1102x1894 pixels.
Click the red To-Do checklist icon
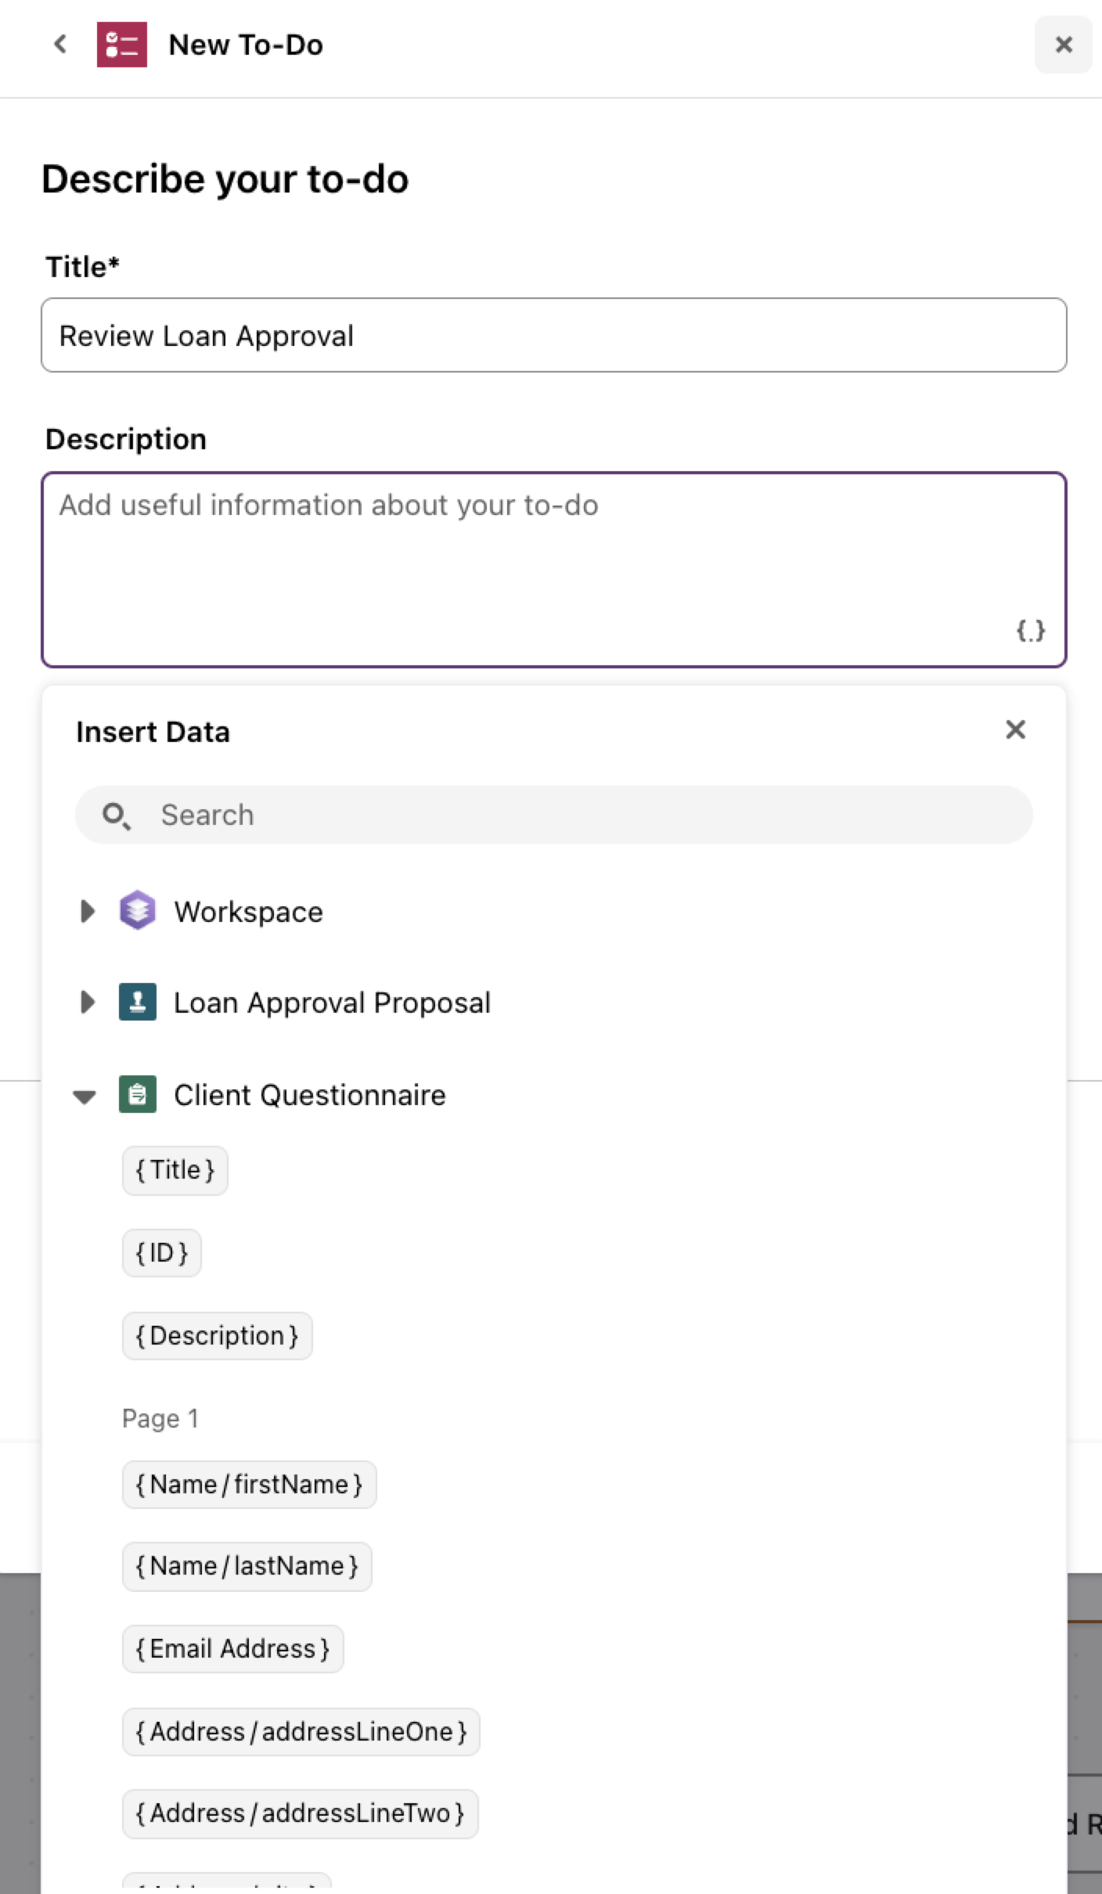(x=121, y=45)
